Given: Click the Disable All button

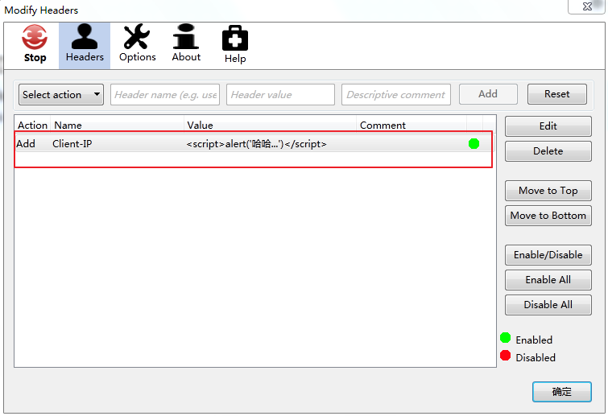Looking at the screenshot, I should pyautogui.click(x=548, y=305).
